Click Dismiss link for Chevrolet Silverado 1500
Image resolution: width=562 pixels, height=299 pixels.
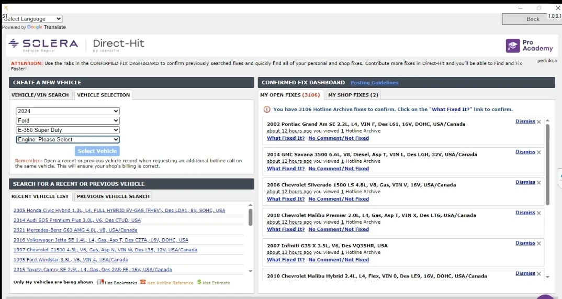pos(525,182)
